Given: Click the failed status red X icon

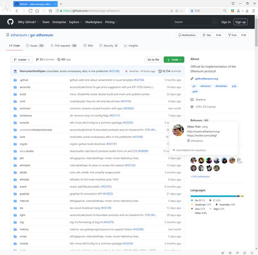Looking at the screenshot, I should click(x=126, y=71).
